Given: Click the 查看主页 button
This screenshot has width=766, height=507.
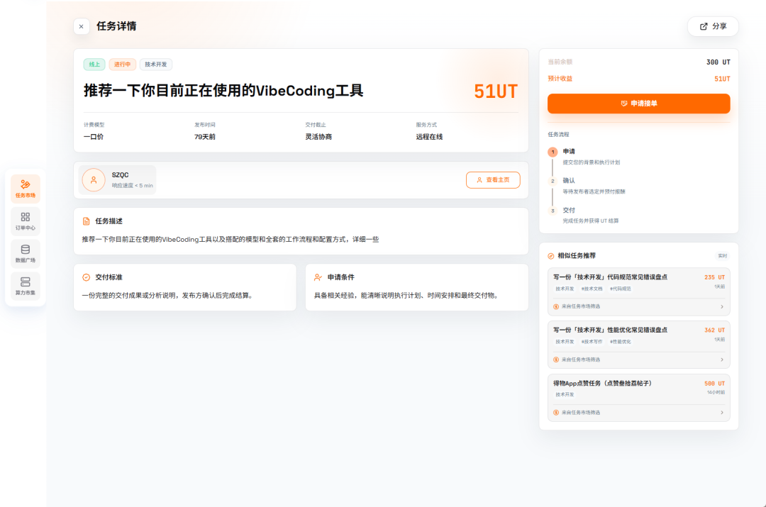Looking at the screenshot, I should 493,179.
